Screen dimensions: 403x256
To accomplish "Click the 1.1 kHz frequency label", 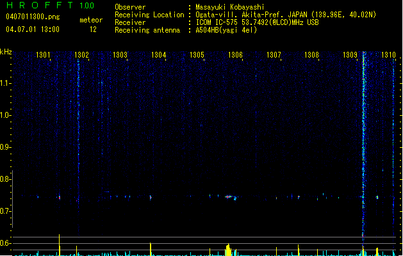I will coord(5,83).
